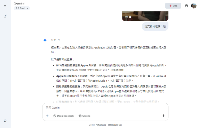Click bullet heading Apple在訂閱服務上的成功
Screen dimensions: 199x128
click(x=72, y=76)
